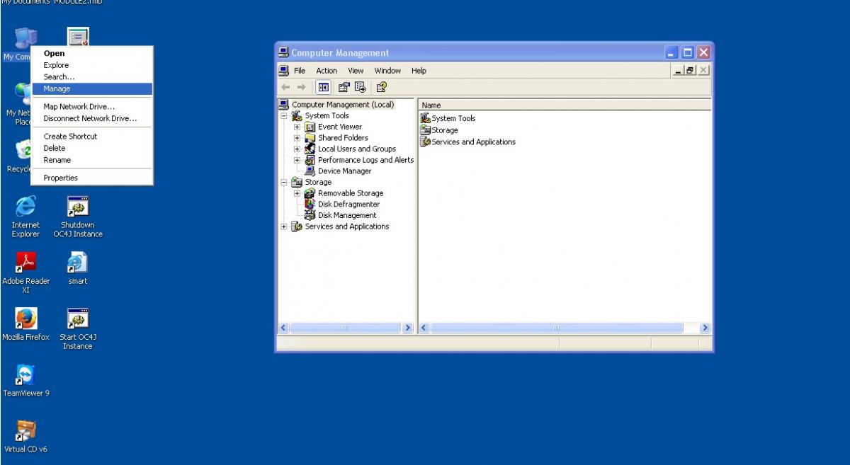850x465 pixels.
Task: Click the Properties toolbar icon
Action: click(x=344, y=87)
